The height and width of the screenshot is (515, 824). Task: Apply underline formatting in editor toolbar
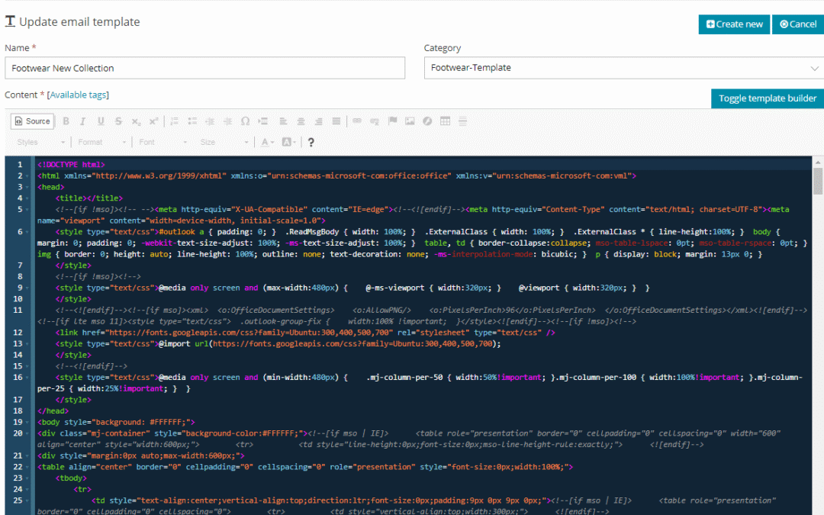(101, 121)
